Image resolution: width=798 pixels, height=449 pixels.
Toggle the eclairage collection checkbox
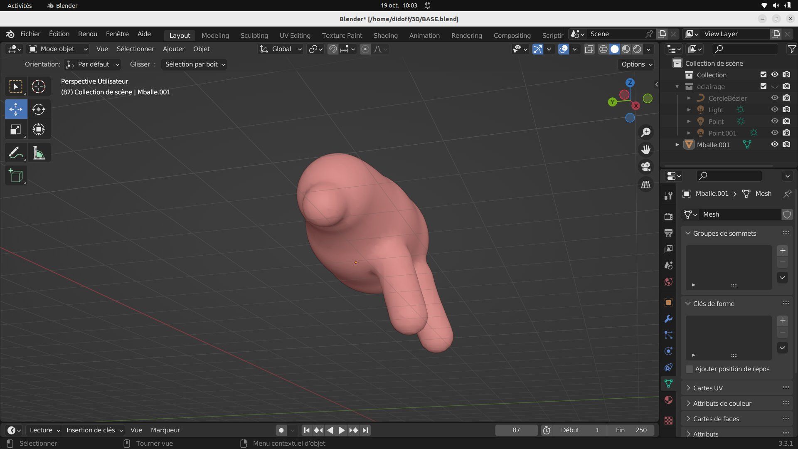[763, 86]
